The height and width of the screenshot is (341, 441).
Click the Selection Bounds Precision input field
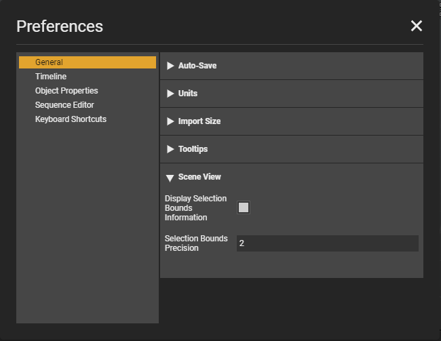[327, 243]
